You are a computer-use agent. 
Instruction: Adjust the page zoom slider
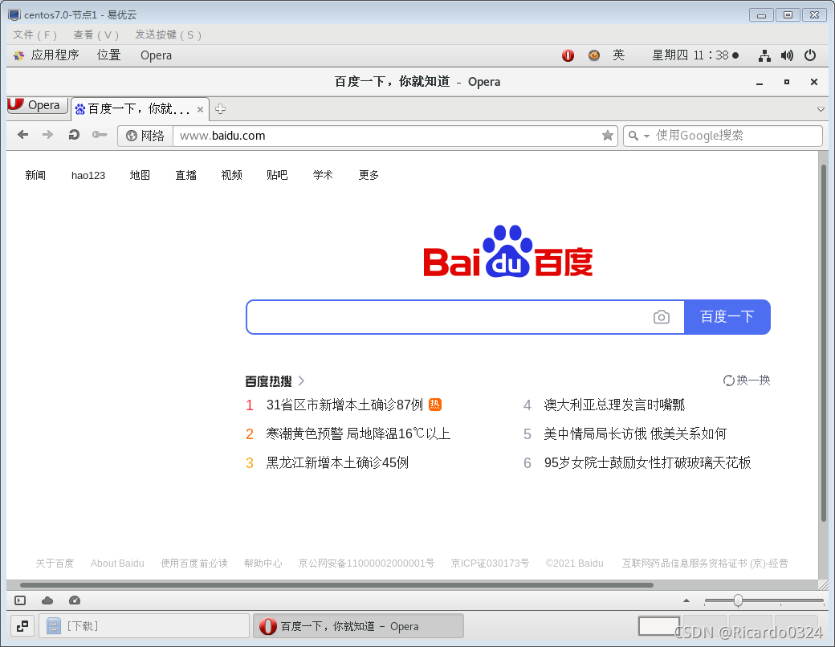click(x=737, y=600)
